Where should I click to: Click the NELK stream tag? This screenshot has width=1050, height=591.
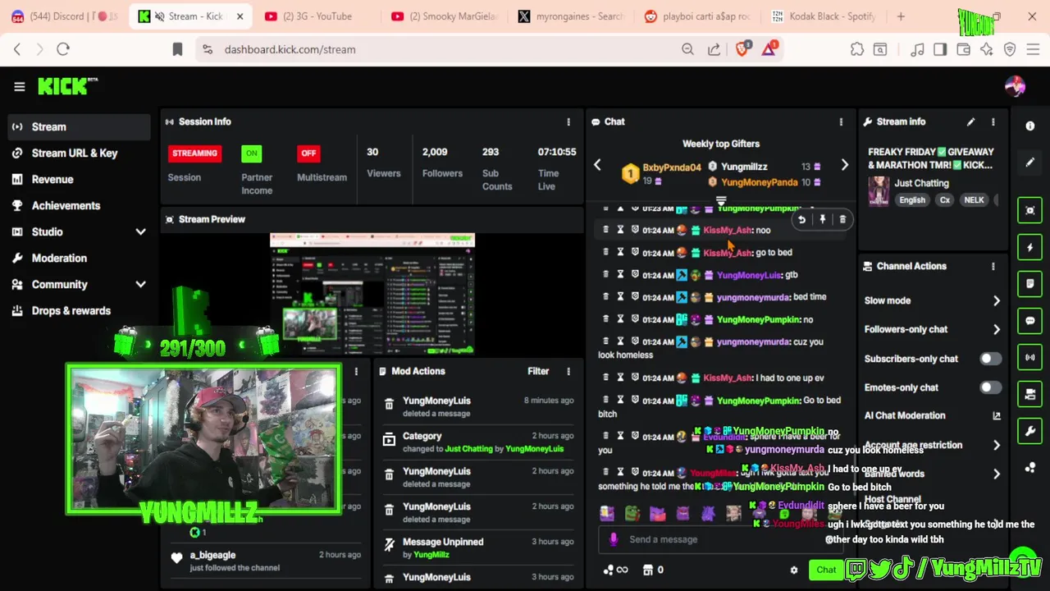tap(974, 200)
